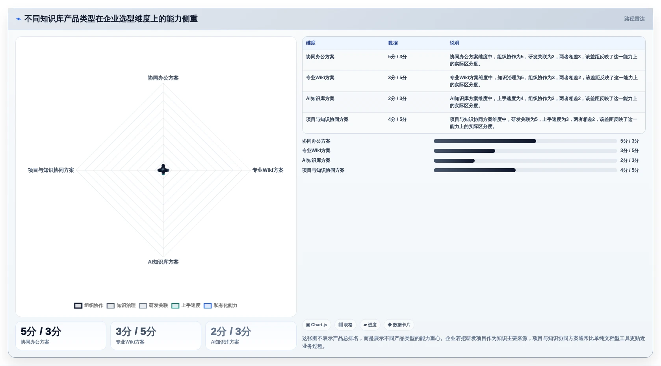This screenshot has width=661, height=366.
Task: Click the 项目与知识协同方案 label beside its progress bar
Action: click(x=323, y=171)
